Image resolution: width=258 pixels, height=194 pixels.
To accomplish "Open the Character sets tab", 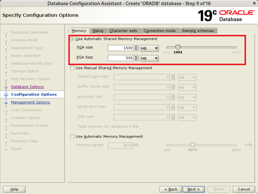I will (x=123, y=31).
